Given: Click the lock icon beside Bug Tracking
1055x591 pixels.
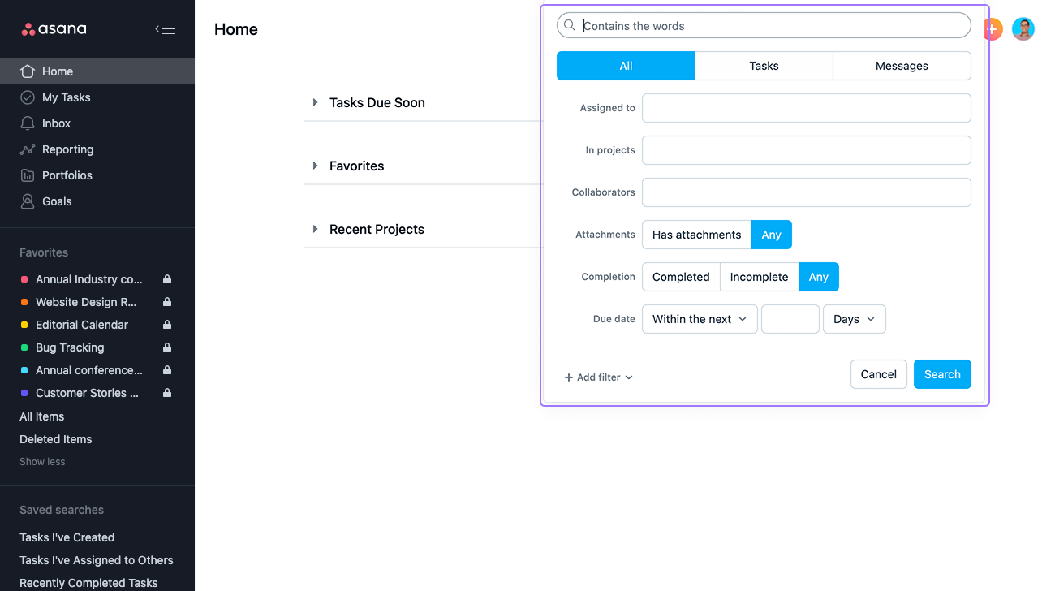Looking at the screenshot, I should (167, 347).
